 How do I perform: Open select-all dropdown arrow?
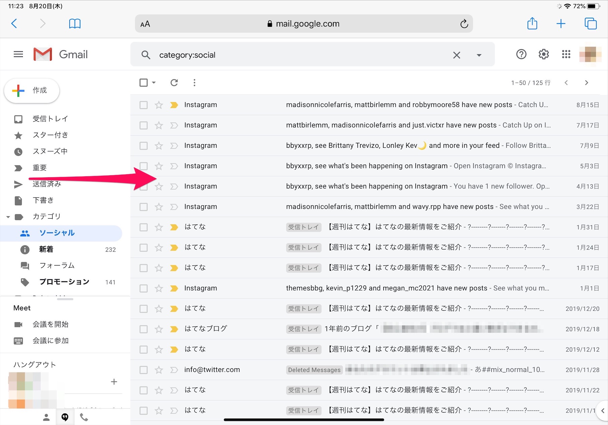pos(154,82)
